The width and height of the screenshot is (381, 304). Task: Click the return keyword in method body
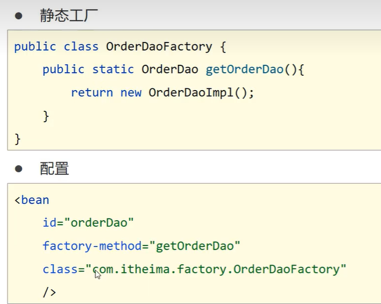click(x=92, y=93)
